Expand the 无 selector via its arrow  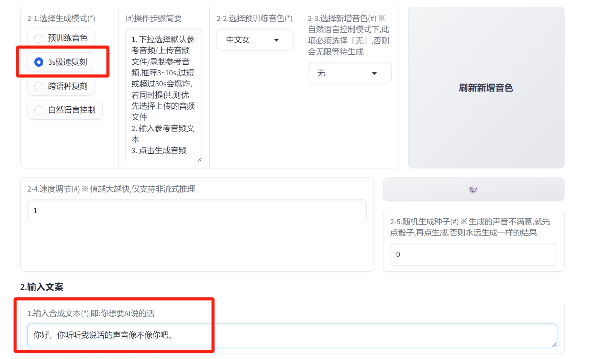point(375,73)
